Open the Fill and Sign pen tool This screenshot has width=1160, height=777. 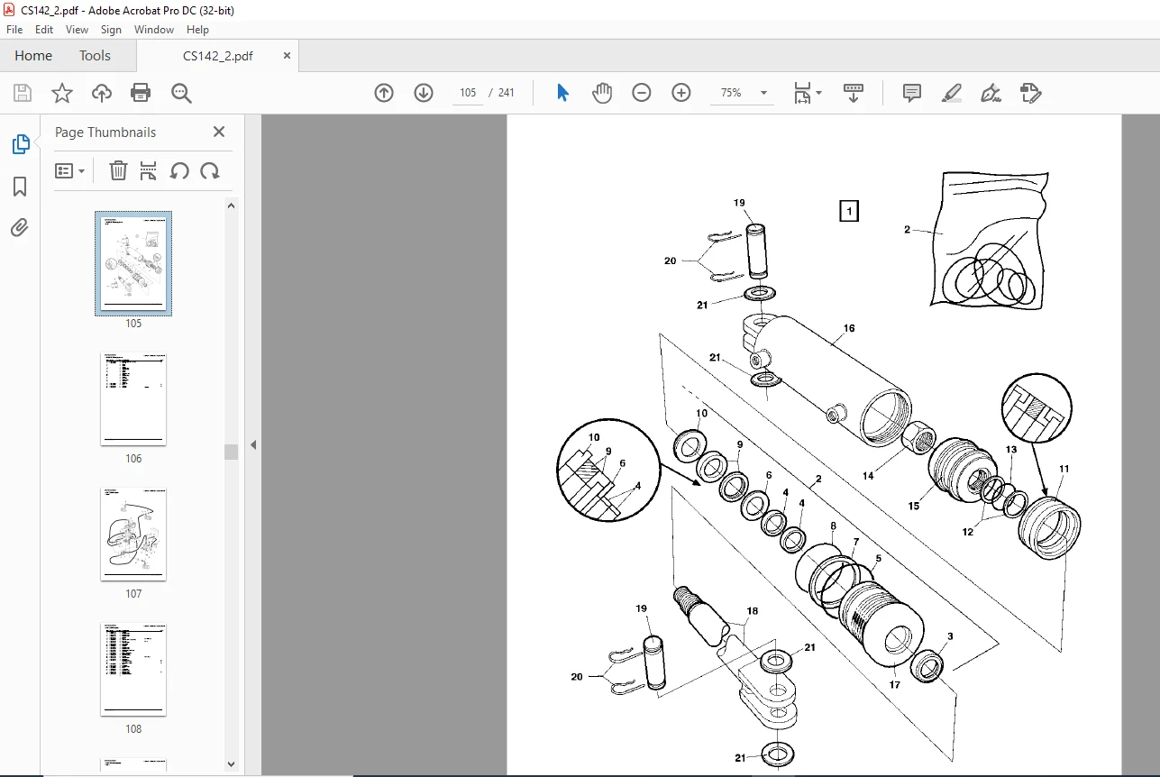(x=991, y=93)
